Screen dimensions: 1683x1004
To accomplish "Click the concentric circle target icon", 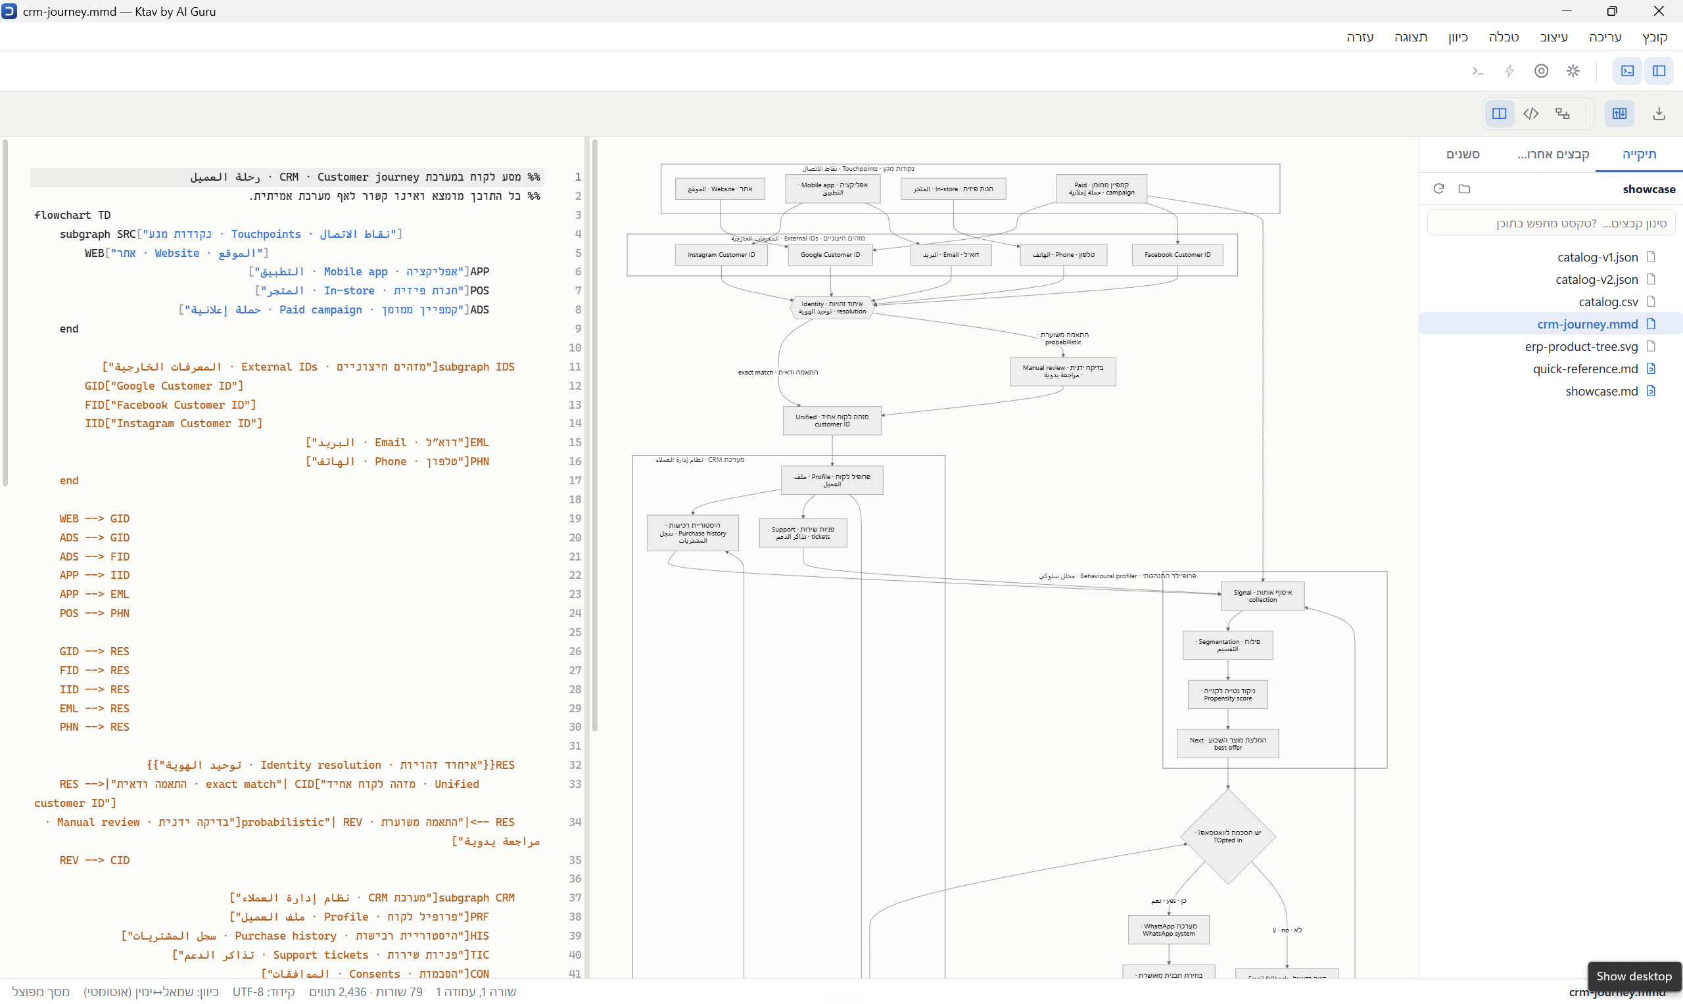I will tap(1541, 71).
